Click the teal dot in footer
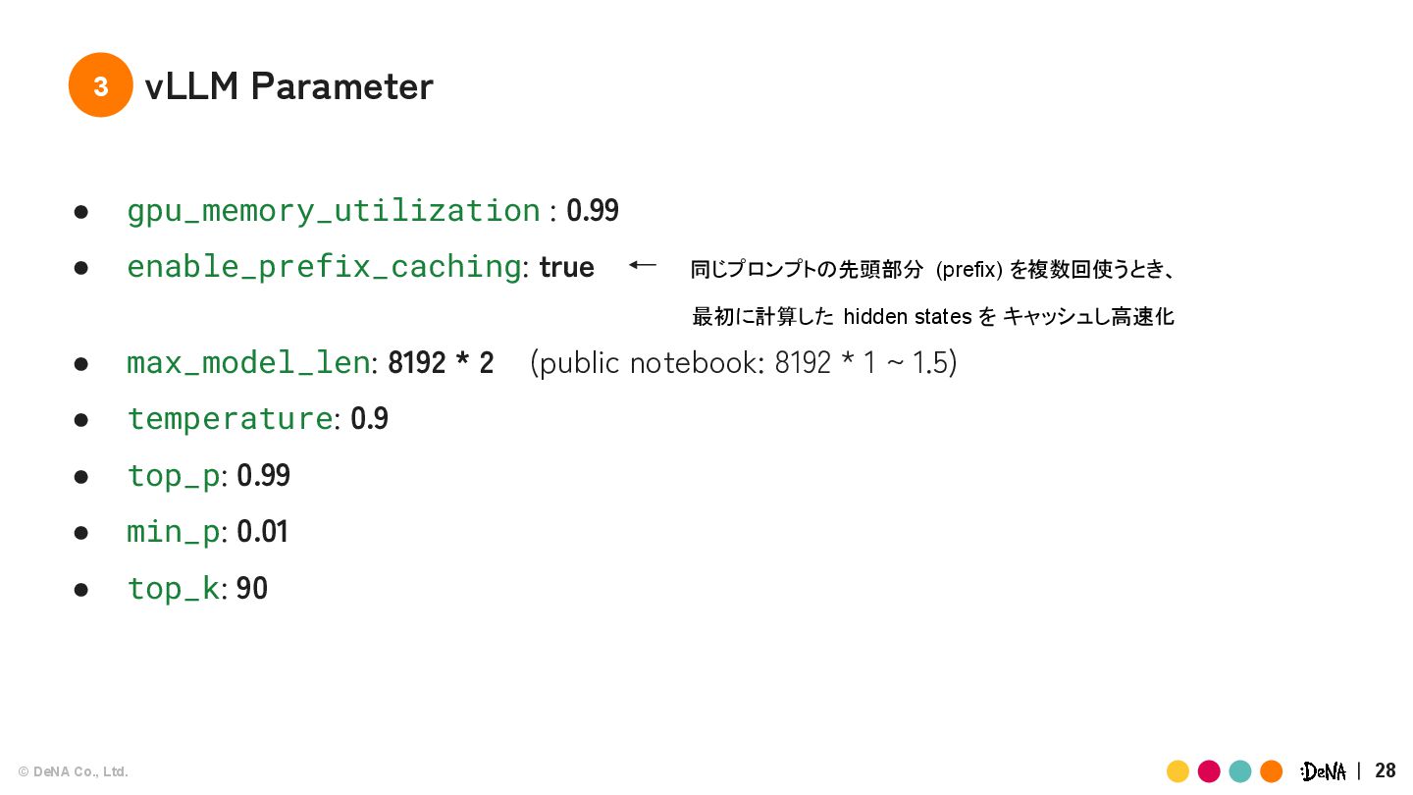Screen dimensions: 1413x795 (x=1240, y=771)
